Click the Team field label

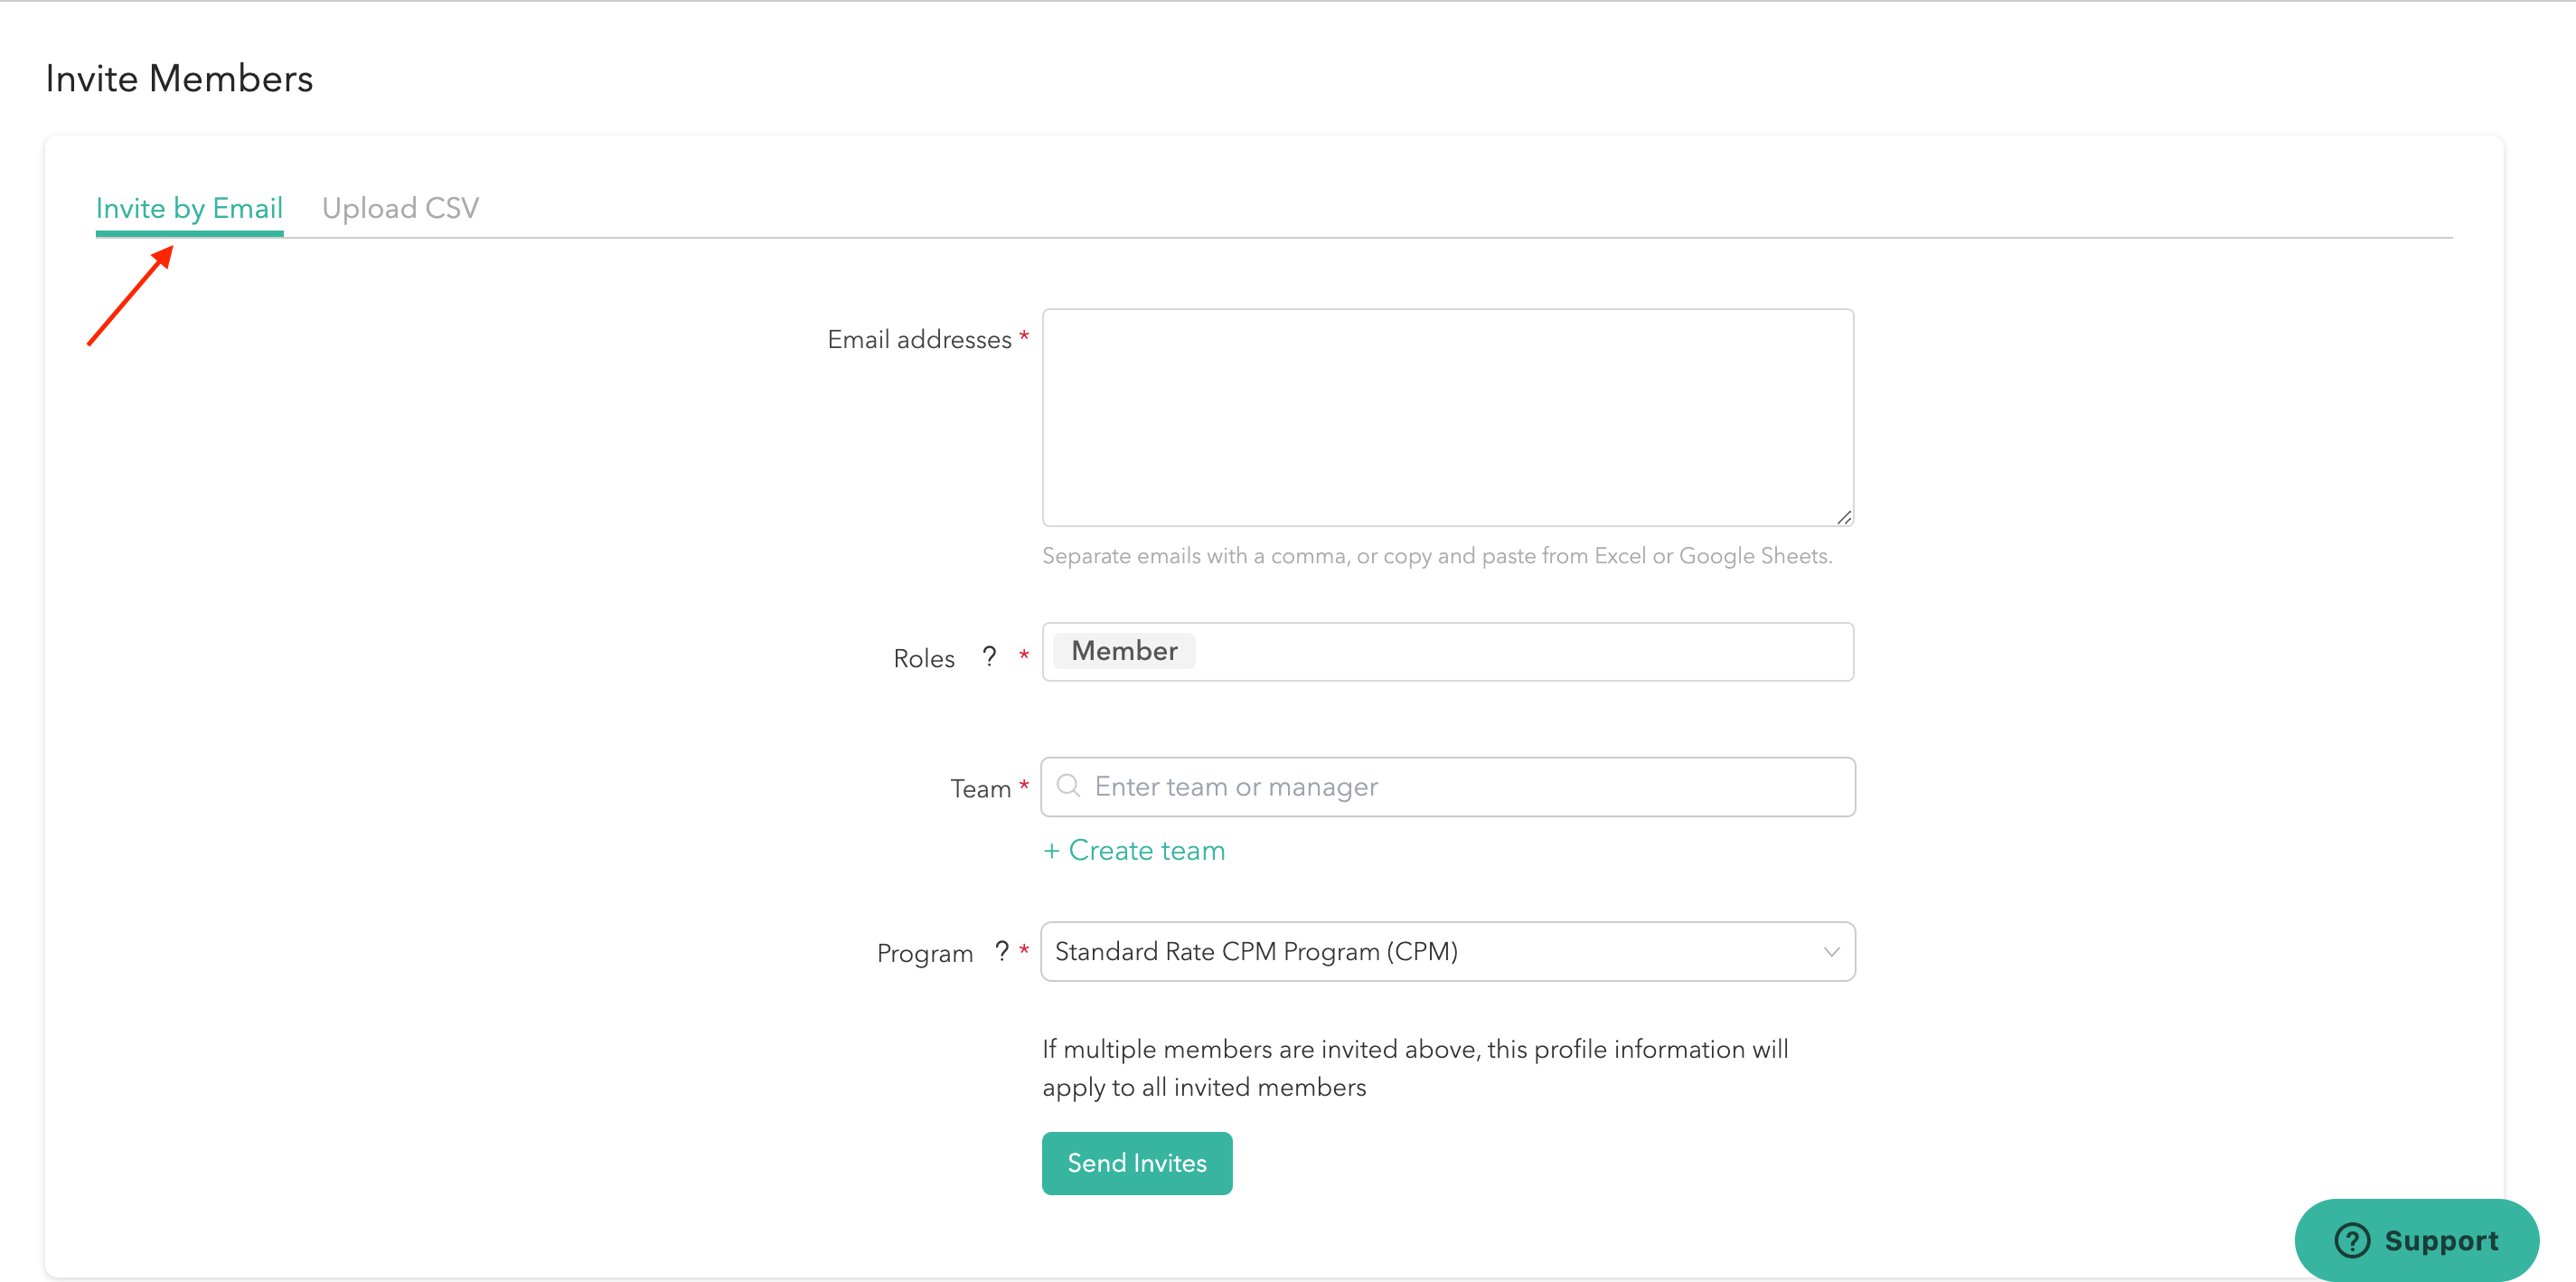pyautogui.click(x=980, y=789)
